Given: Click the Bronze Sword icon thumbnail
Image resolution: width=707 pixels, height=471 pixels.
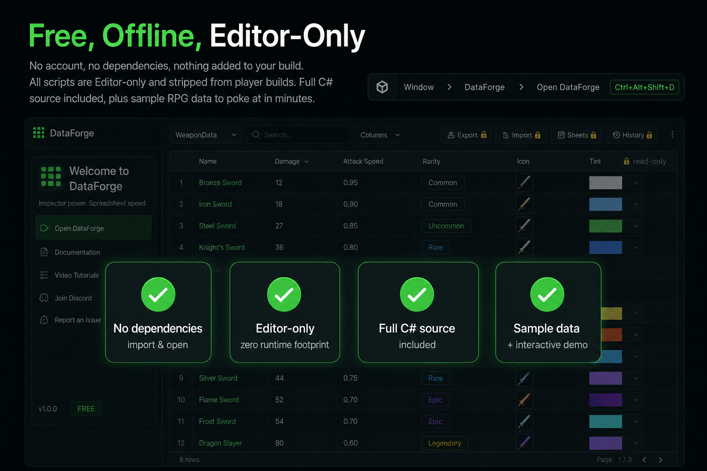Looking at the screenshot, I should pyautogui.click(x=524, y=183).
